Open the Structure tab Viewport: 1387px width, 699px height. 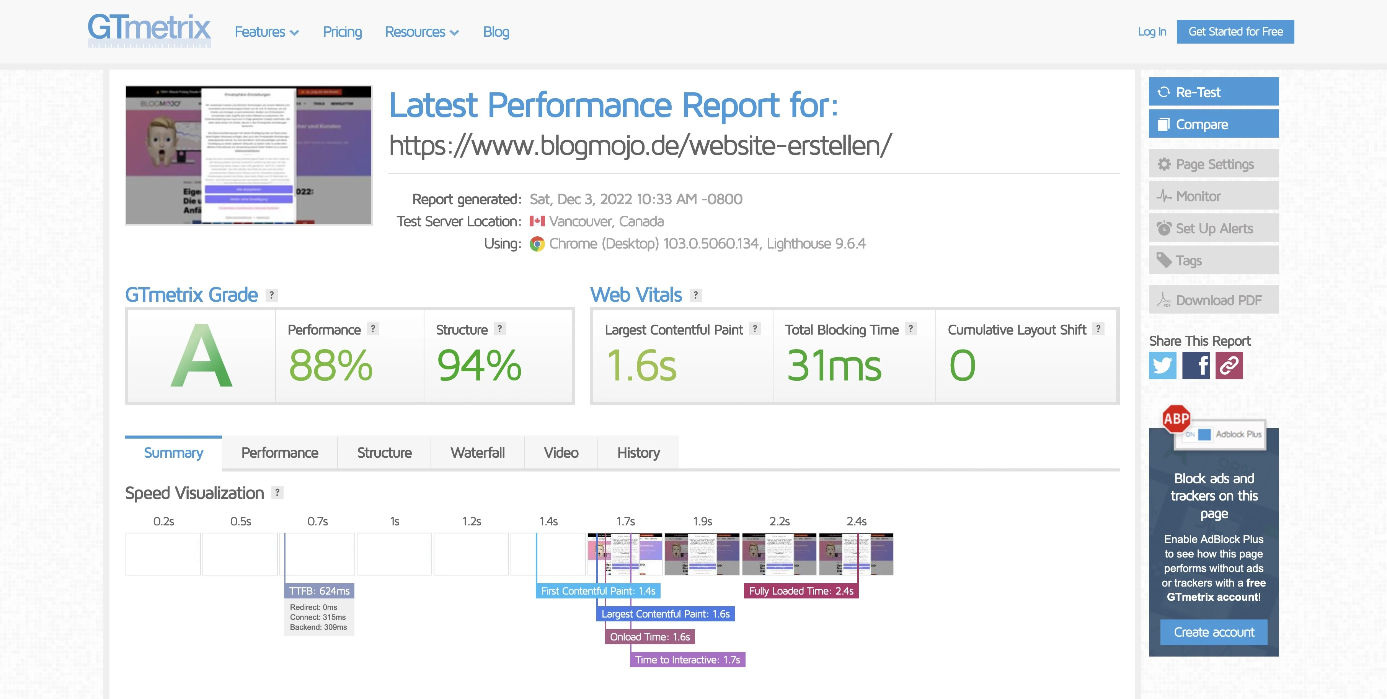pos(384,452)
